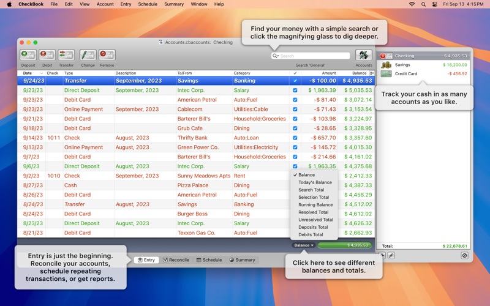This screenshot has height=306, width=490.
Task: Open the Summary menu in menu bar
Action: (x=174, y=4)
